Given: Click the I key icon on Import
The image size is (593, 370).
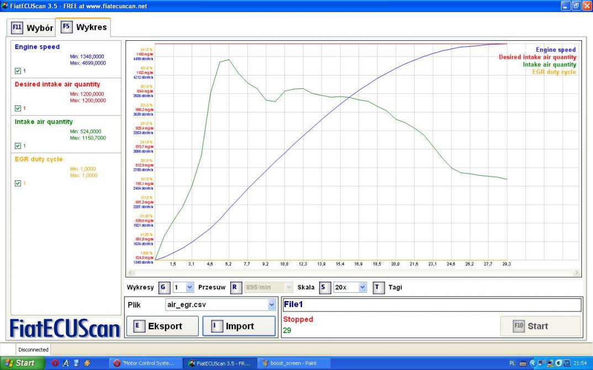Looking at the screenshot, I should (216, 326).
